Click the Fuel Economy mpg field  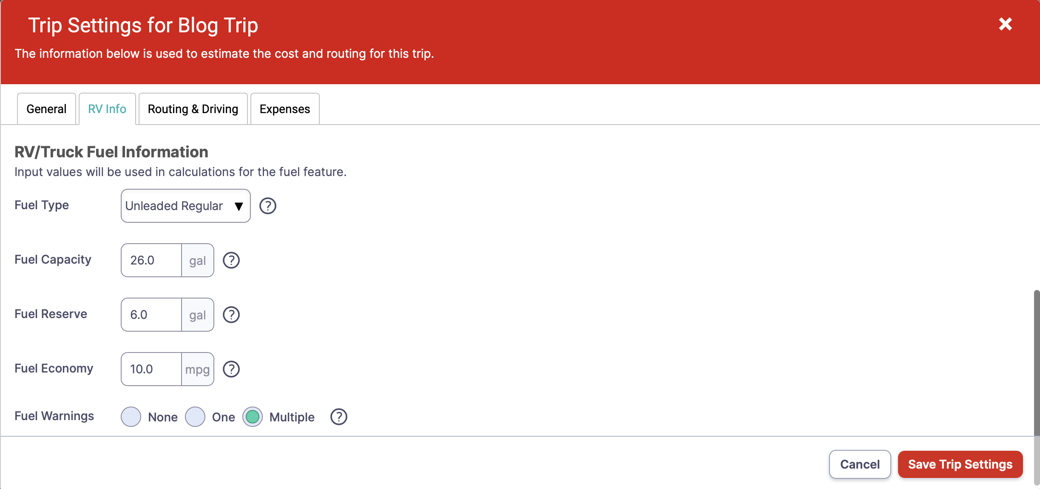pos(151,369)
